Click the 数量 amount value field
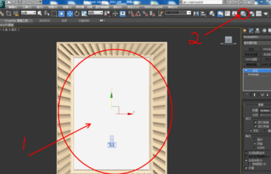271x174 pixels. (x=265, y=110)
